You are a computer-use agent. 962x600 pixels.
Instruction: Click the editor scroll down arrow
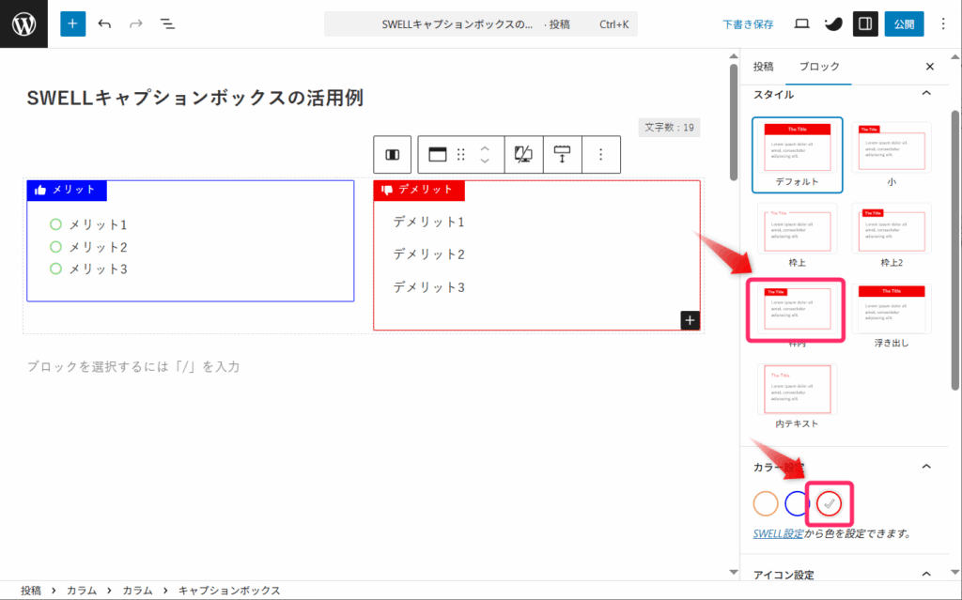point(733,572)
